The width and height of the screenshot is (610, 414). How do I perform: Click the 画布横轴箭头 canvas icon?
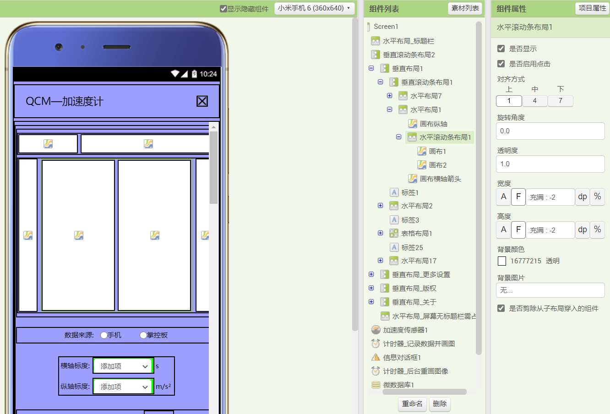(x=413, y=179)
